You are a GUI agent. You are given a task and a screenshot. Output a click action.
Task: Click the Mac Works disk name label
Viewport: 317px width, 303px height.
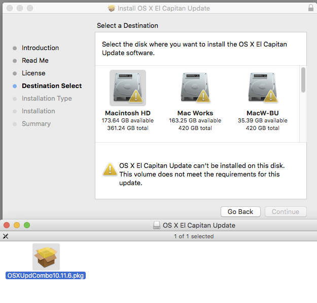click(x=195, y=113)
